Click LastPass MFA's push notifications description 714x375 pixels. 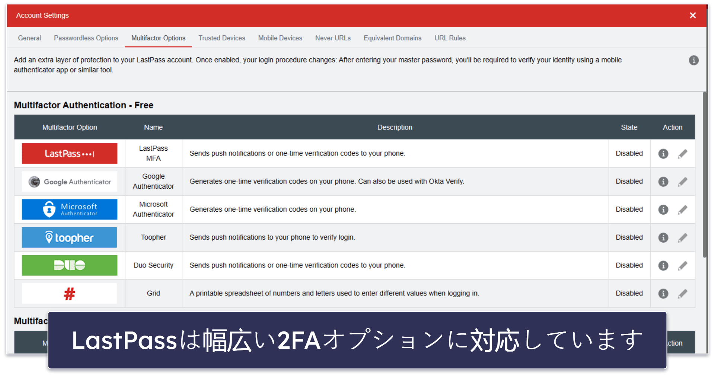297,153
